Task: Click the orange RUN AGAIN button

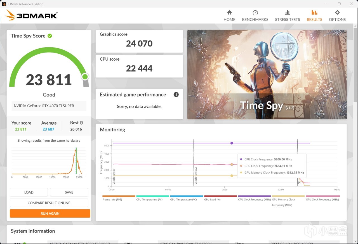Action: [x=50, y=213]
